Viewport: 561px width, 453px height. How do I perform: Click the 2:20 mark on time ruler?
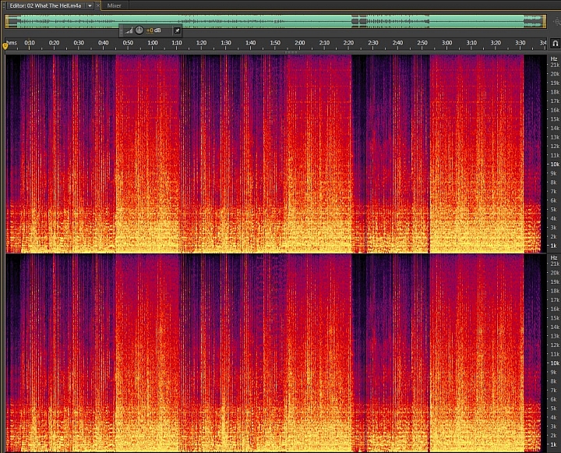348,43
